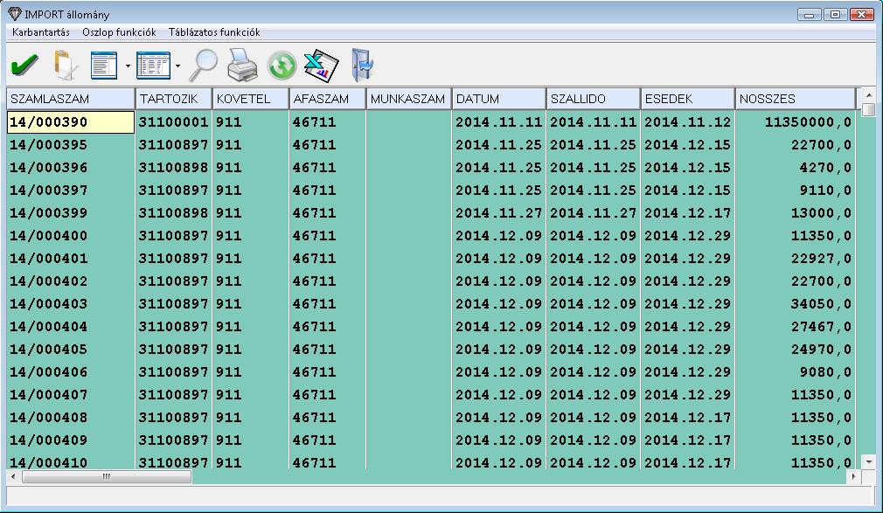Expand the table view dropdown arrow
Image resolution: width=883 pixels, height=513 pixels.
tap(177, 66)
